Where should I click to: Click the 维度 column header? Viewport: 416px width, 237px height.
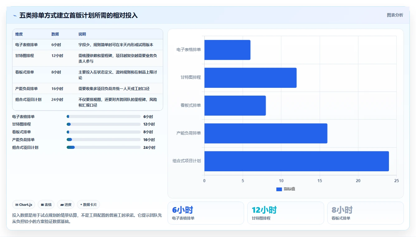point(19,34)
